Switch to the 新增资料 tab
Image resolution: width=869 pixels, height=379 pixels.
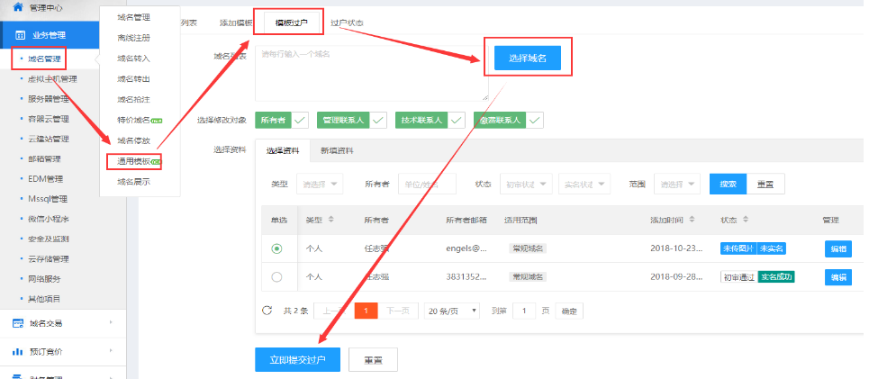coord(337,150)
